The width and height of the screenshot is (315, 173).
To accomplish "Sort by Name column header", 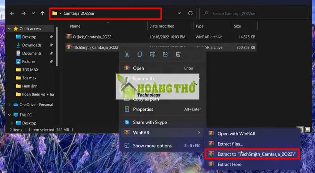I will click(x=75, y=26).
